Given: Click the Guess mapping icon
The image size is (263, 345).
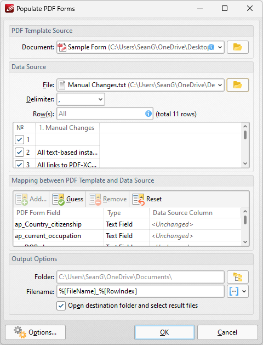Looking at the screenshot, I should (58, 199).
